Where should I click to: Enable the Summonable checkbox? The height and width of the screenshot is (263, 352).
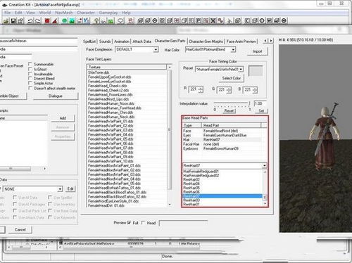[30, 64]
